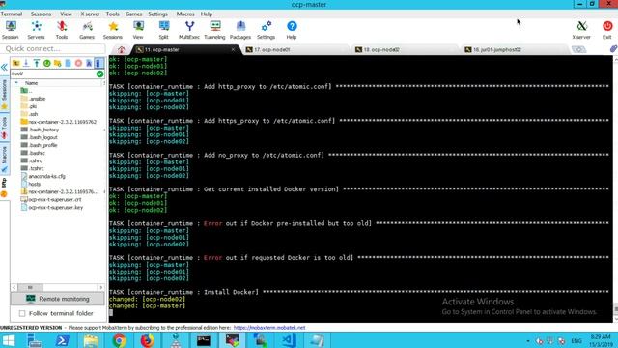Open the Servers toolbar icon

36,30
